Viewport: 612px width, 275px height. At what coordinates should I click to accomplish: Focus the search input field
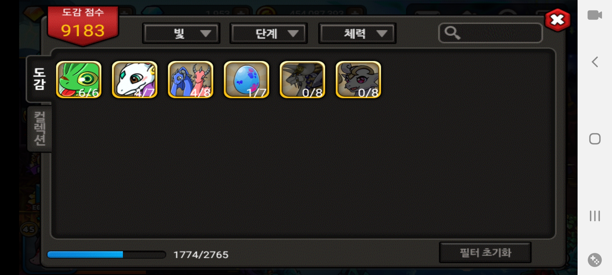tap(491, 33)
